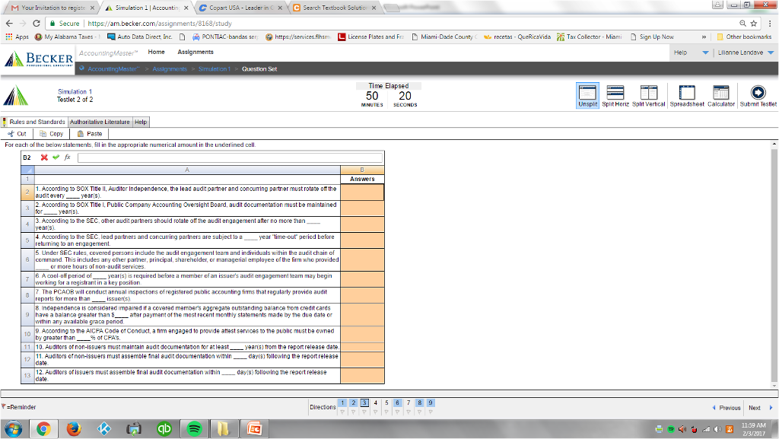Select answer cell B2 for SOX Title II

(x=362, y=192)
